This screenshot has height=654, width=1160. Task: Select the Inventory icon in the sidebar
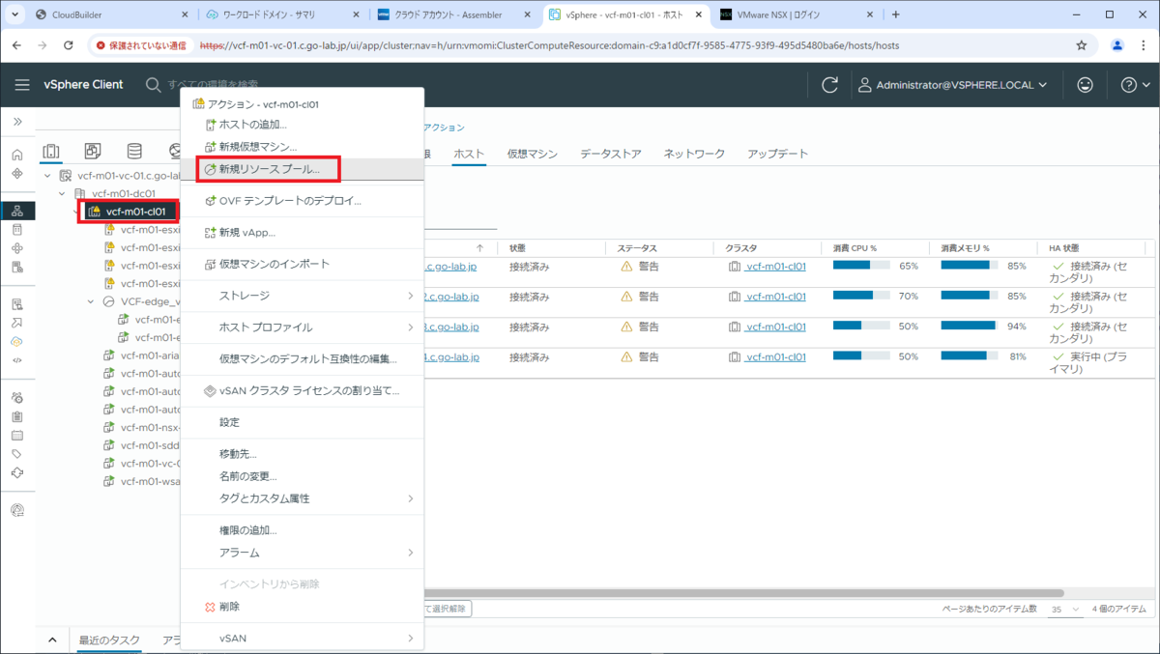[x=17, y=211]
